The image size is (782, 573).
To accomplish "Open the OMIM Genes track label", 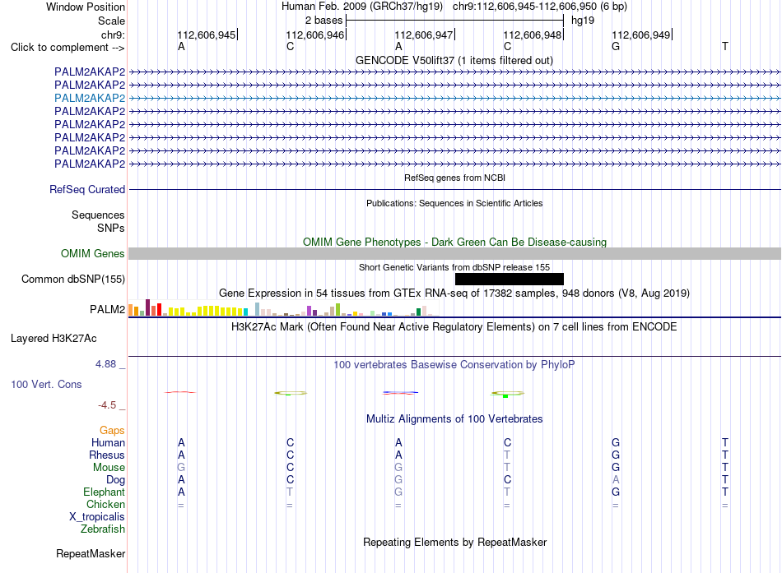I will point(93,253).
